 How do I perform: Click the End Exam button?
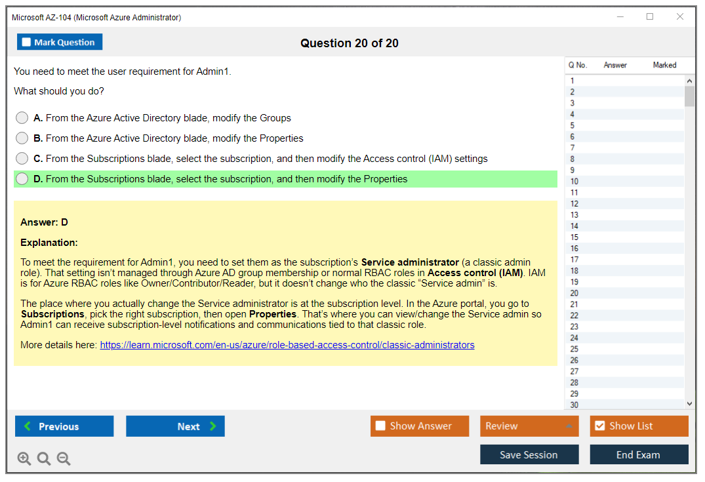point(639,454)
